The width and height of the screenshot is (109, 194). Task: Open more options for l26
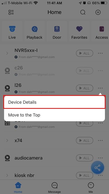point(100,88)
